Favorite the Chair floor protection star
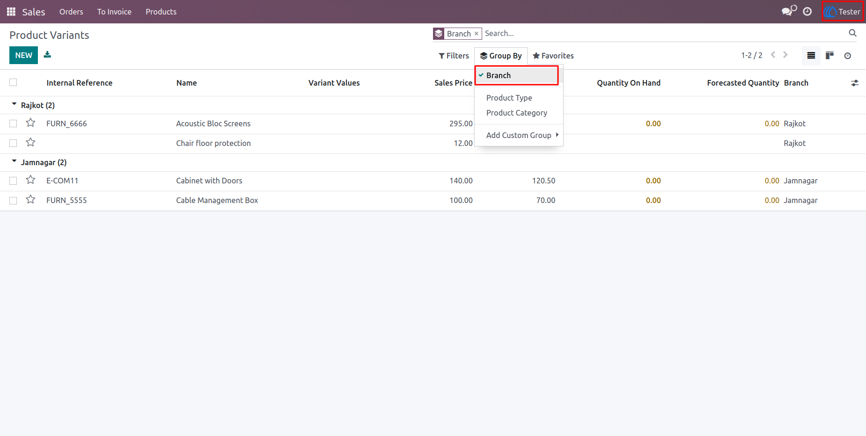Screen dimensions: 866x436 point(30,143)
